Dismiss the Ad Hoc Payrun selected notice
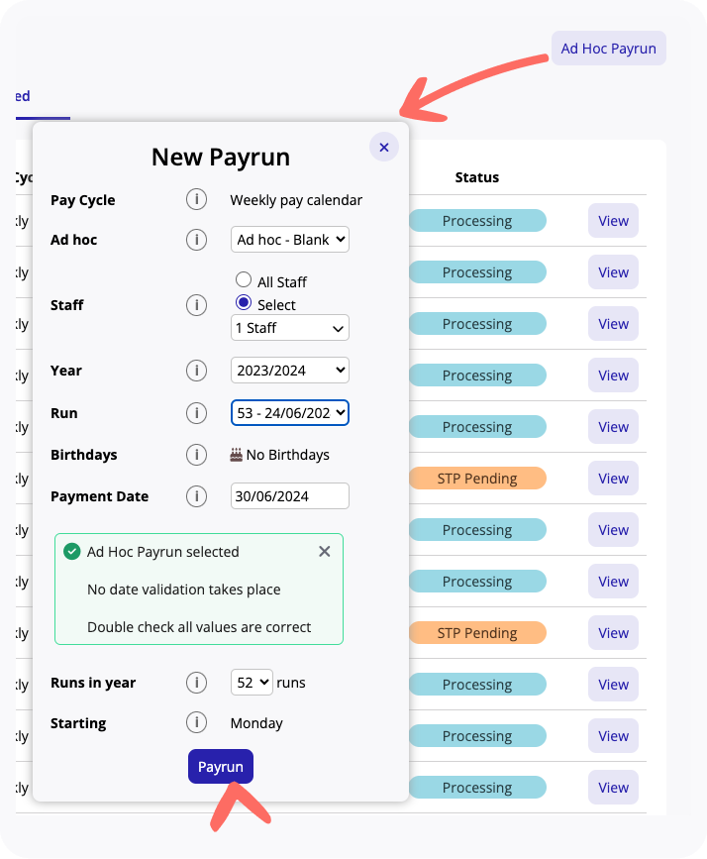The height and width of the screenshot is (859, 707). point(324,552)
